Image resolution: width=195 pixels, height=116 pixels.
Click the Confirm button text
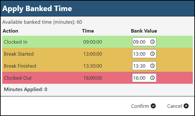pos(140,106)
